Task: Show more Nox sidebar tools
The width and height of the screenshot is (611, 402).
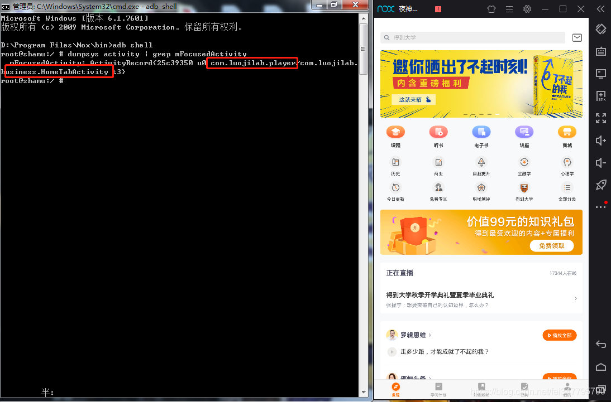Action: pyautogui.click(x=600, y=207)
